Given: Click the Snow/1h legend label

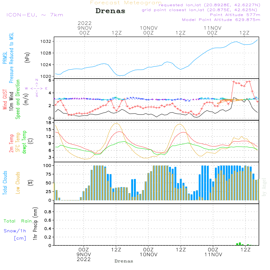Looking at the screenshot, I should (x=15, y=231).
